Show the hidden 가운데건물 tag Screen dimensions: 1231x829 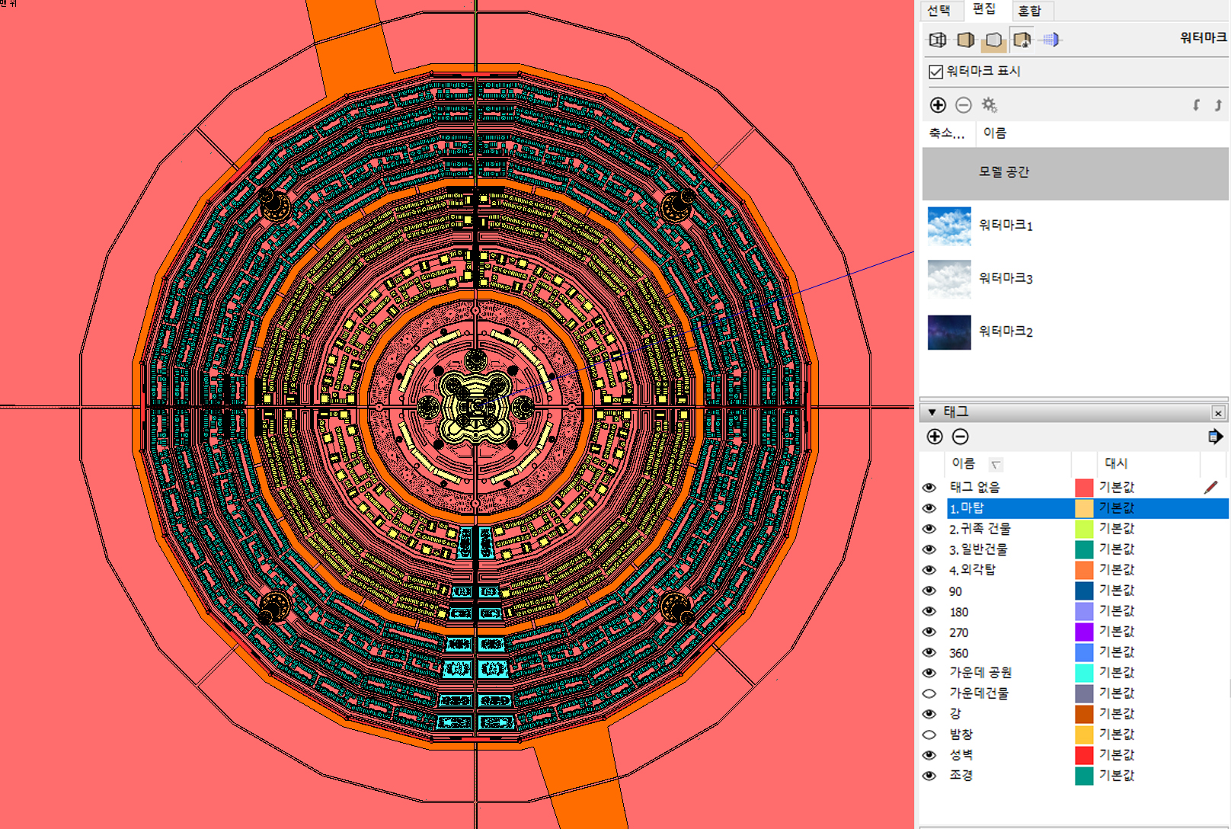coord(929,693)
